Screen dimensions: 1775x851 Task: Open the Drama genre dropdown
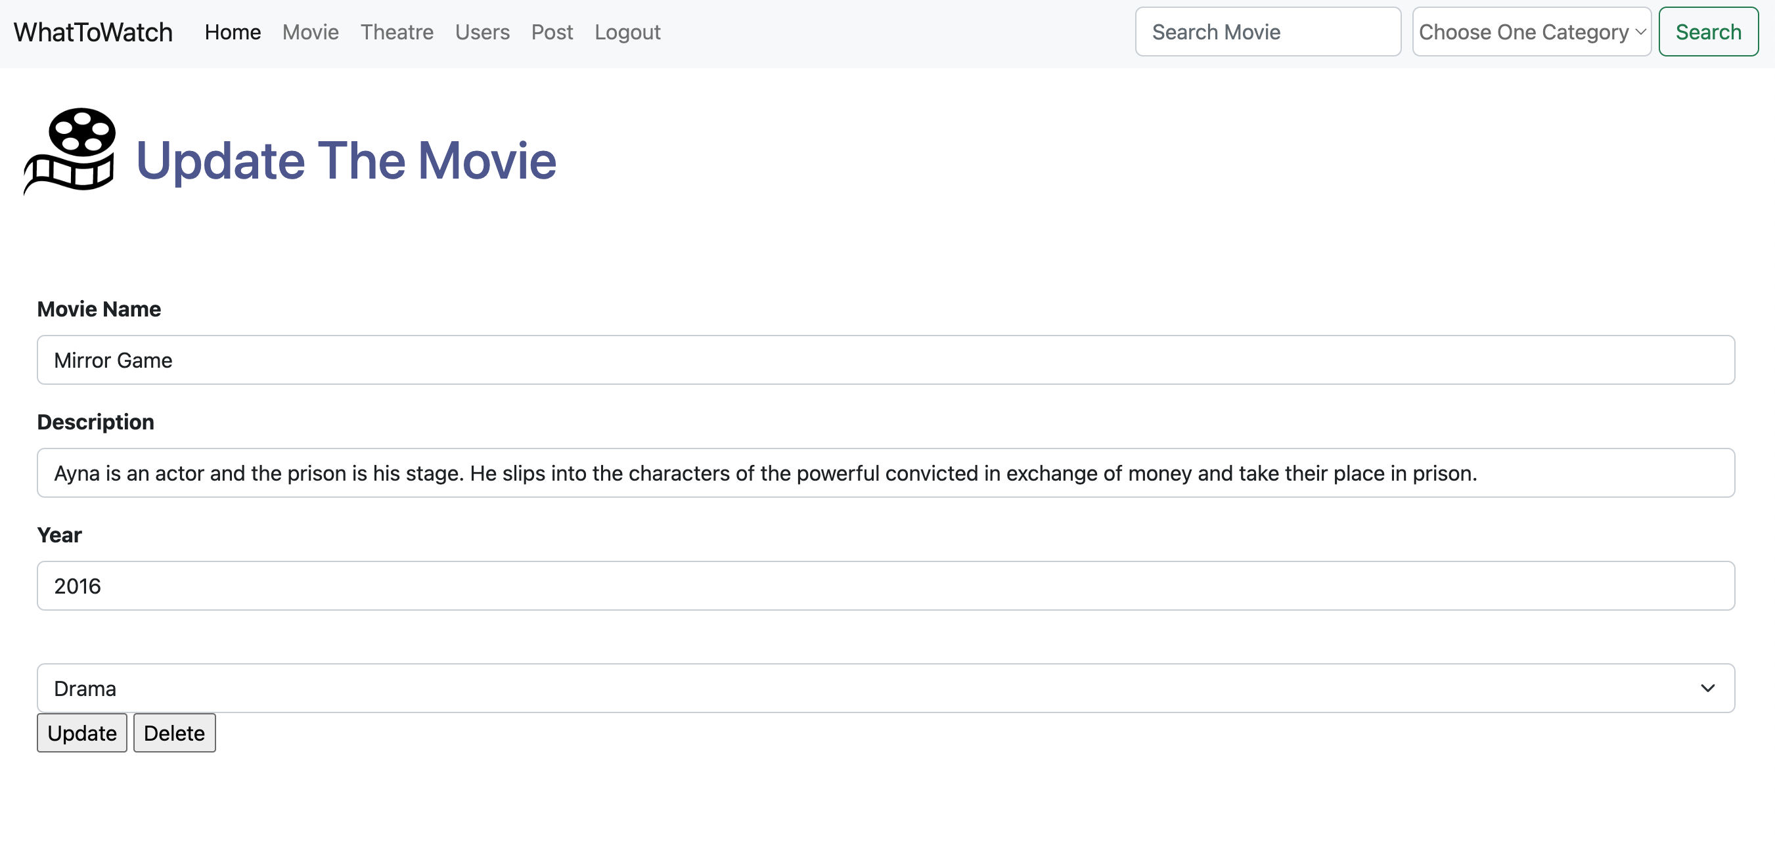886,689
